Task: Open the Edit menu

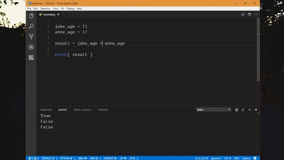Action: (35, 8)
